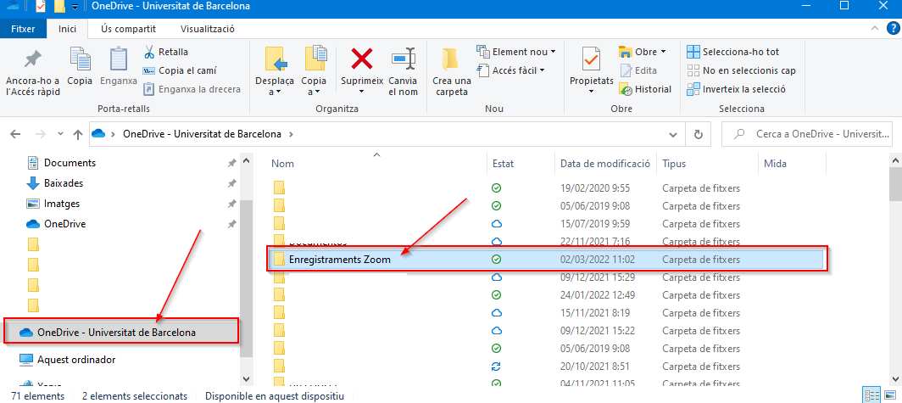Click Ancora-ho a l'Accés ràpid pin icon

tap(32, 60)
